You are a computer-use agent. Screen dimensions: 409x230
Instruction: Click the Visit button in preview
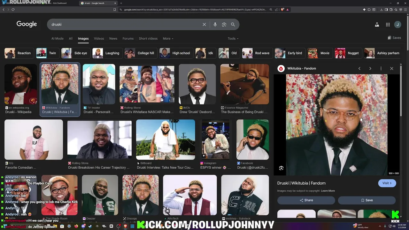(x=387, y=183)
